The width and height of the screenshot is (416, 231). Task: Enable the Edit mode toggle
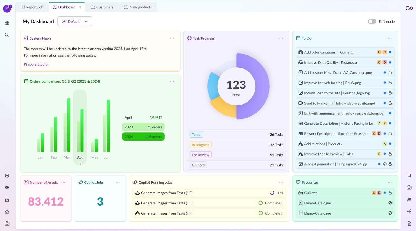(372, 21)
